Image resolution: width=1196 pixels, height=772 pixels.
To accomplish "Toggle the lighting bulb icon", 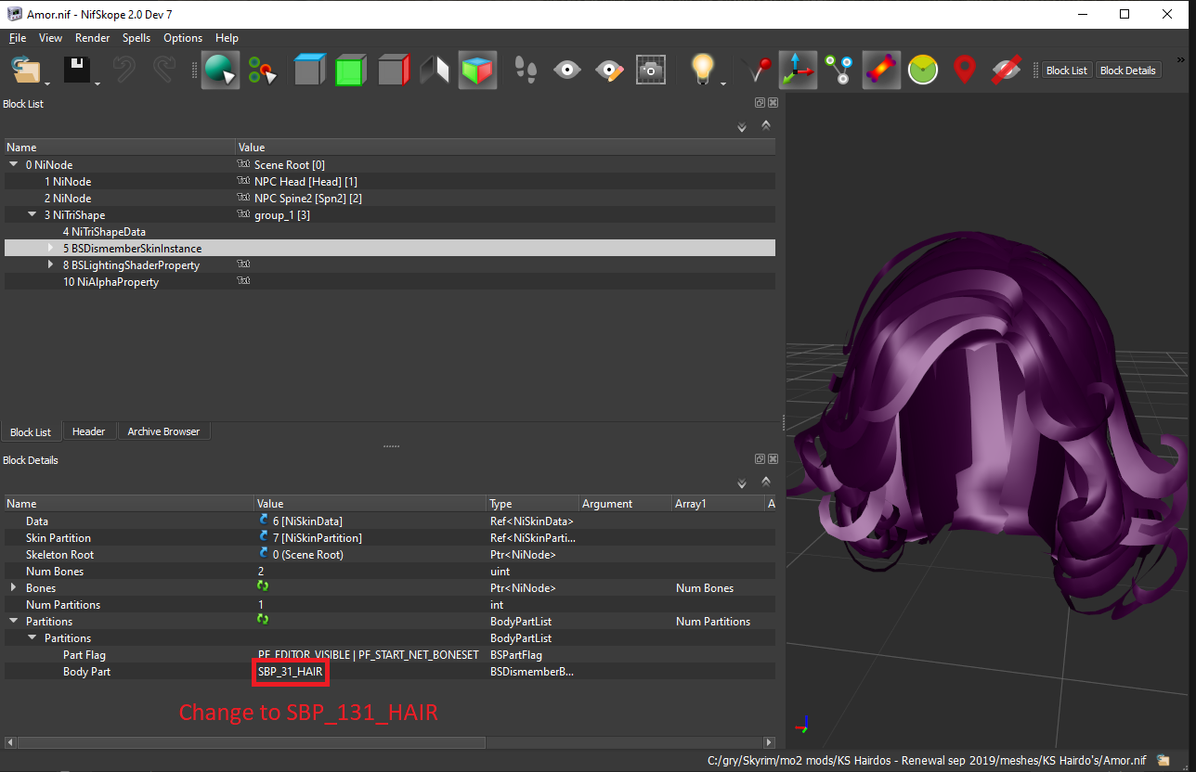I will (x=703, y=71).
